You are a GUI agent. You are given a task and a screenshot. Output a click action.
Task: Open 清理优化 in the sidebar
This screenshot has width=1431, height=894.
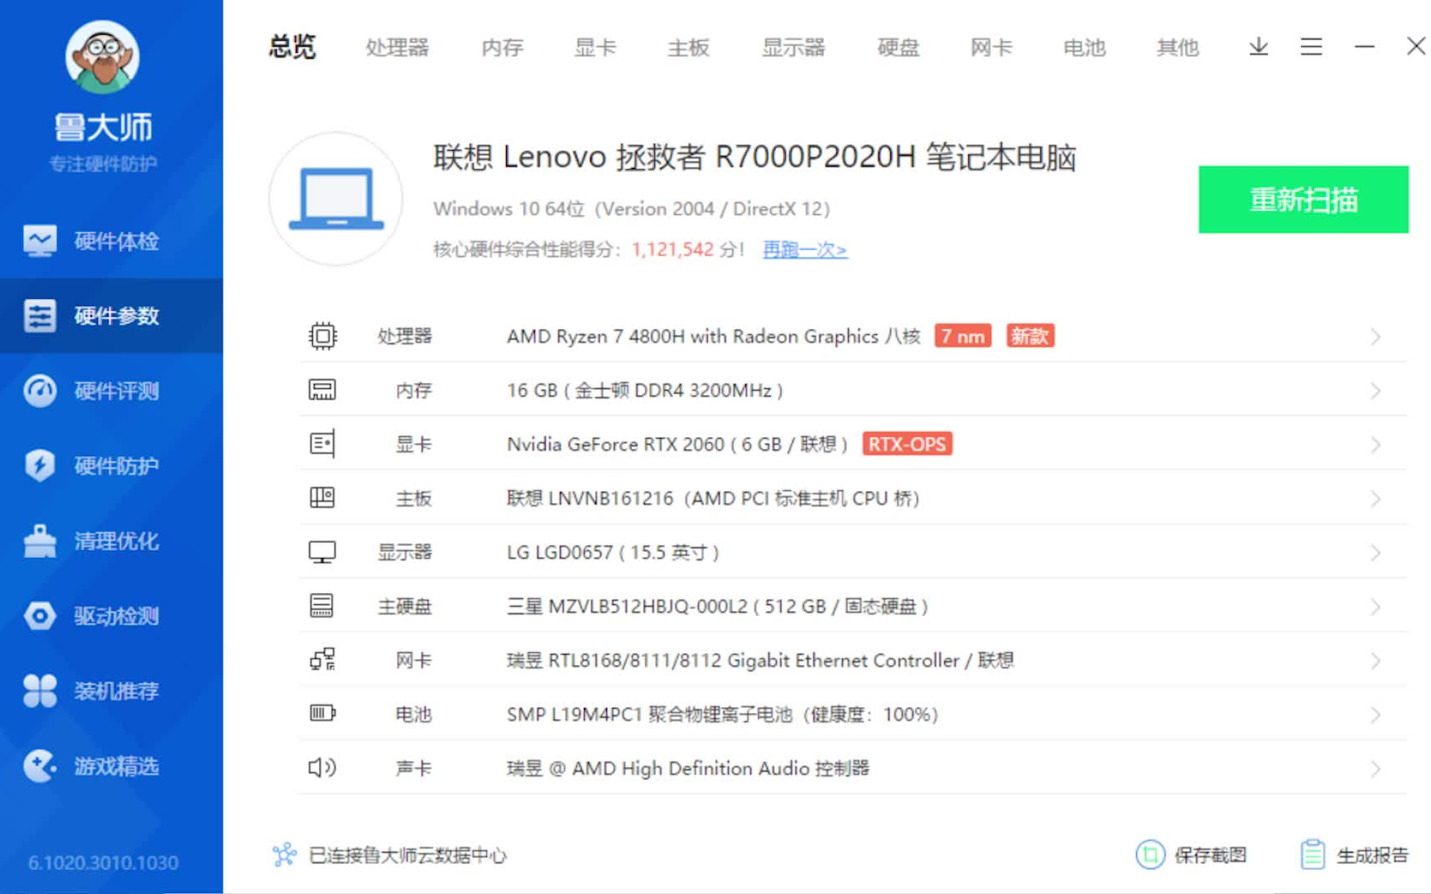(x=111, y=541)
